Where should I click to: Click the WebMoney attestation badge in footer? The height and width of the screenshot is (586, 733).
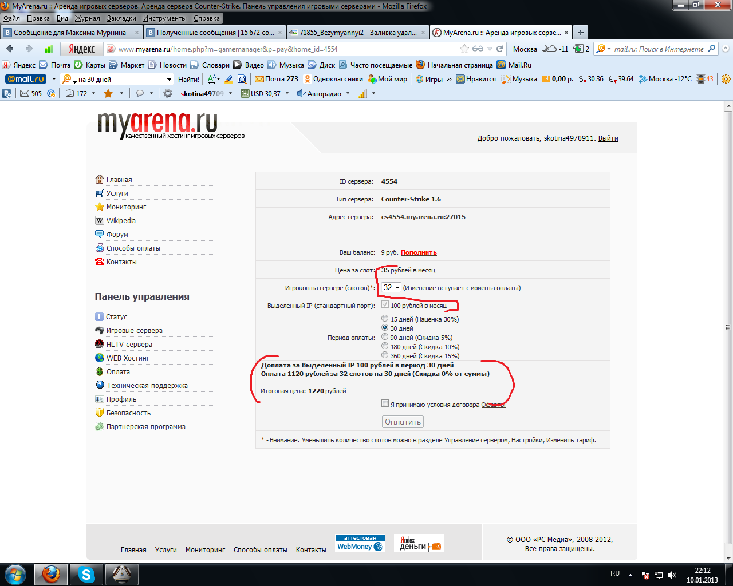(360, 544)
